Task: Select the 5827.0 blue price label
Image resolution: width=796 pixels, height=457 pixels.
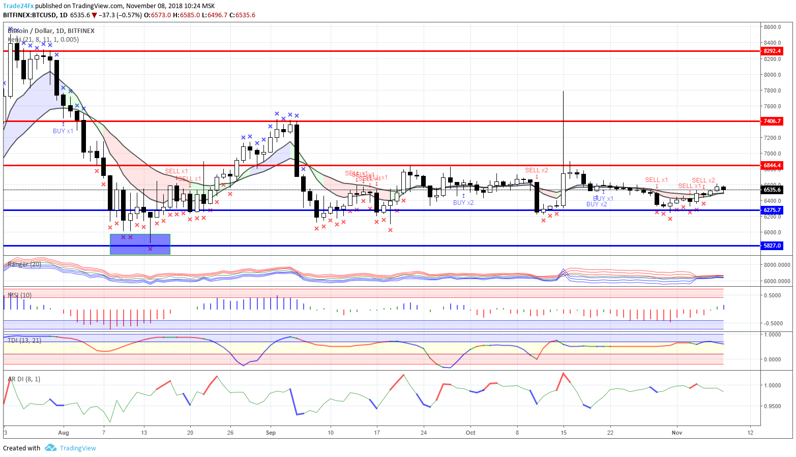Action: tap(772, 246)
